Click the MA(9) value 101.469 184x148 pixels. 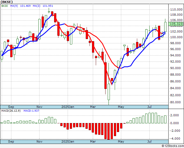[x=25, y=6]
